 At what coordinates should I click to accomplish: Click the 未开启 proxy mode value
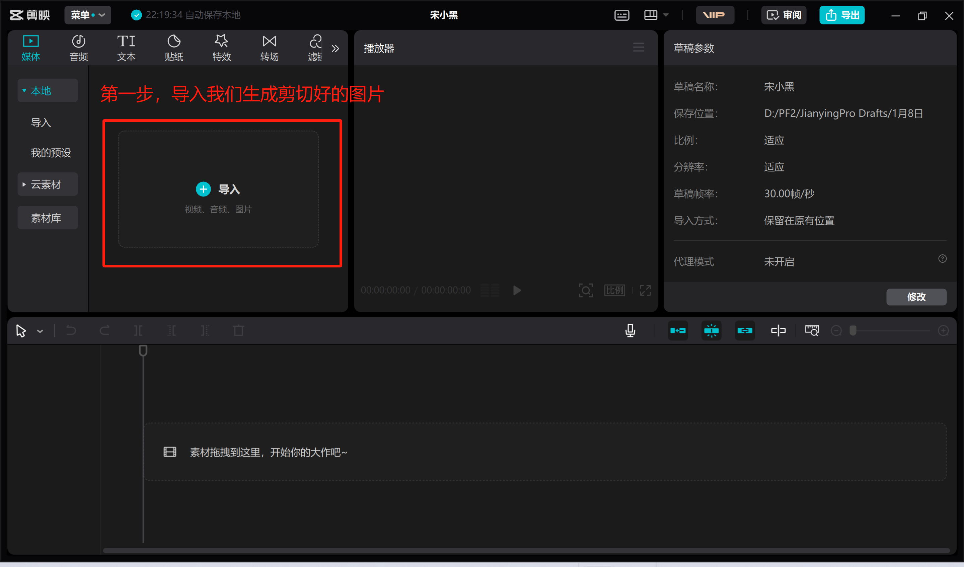coord(779,262)
